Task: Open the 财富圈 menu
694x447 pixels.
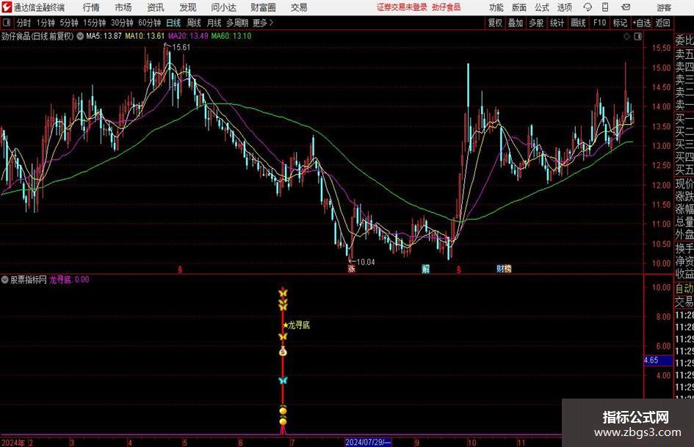Action: [263, 7]
